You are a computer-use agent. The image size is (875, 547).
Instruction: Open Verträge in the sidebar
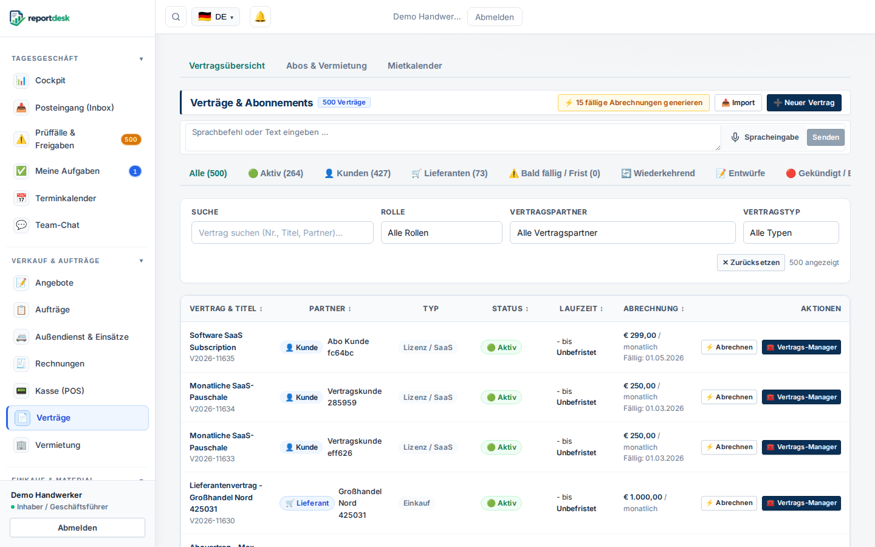78,418
